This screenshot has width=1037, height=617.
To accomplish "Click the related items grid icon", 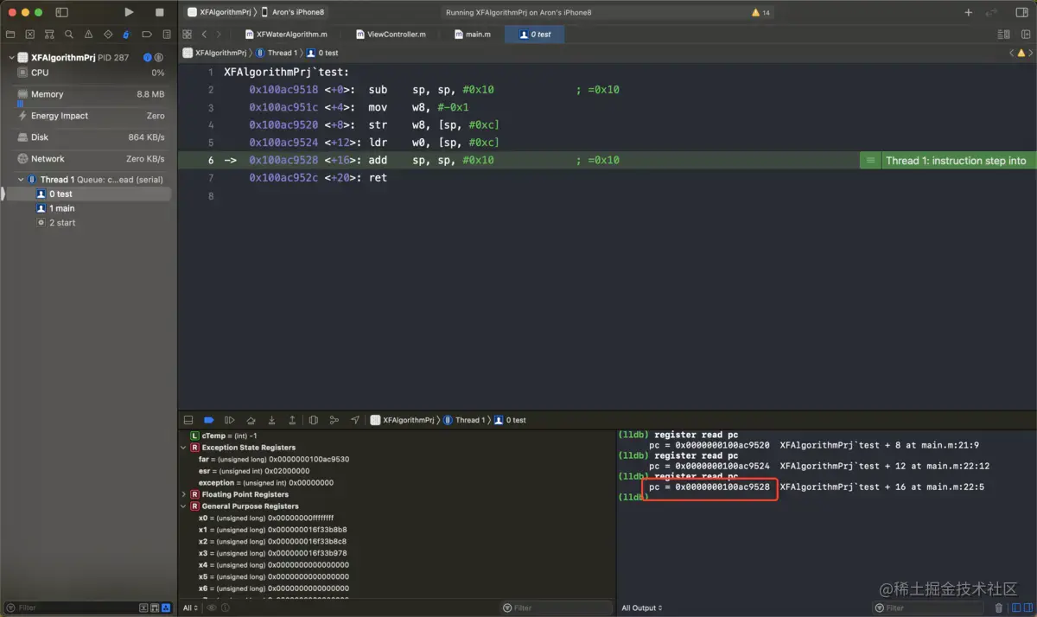I will [x=187, y=35].
